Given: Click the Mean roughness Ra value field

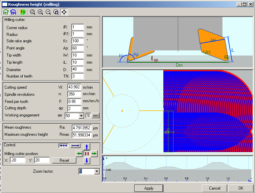Looking at the screenshot, I should [82, 128].
